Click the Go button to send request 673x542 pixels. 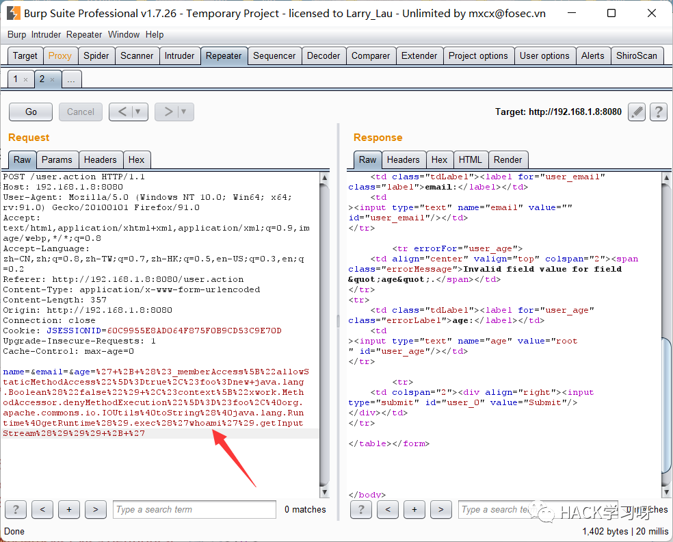pos(31,112)
